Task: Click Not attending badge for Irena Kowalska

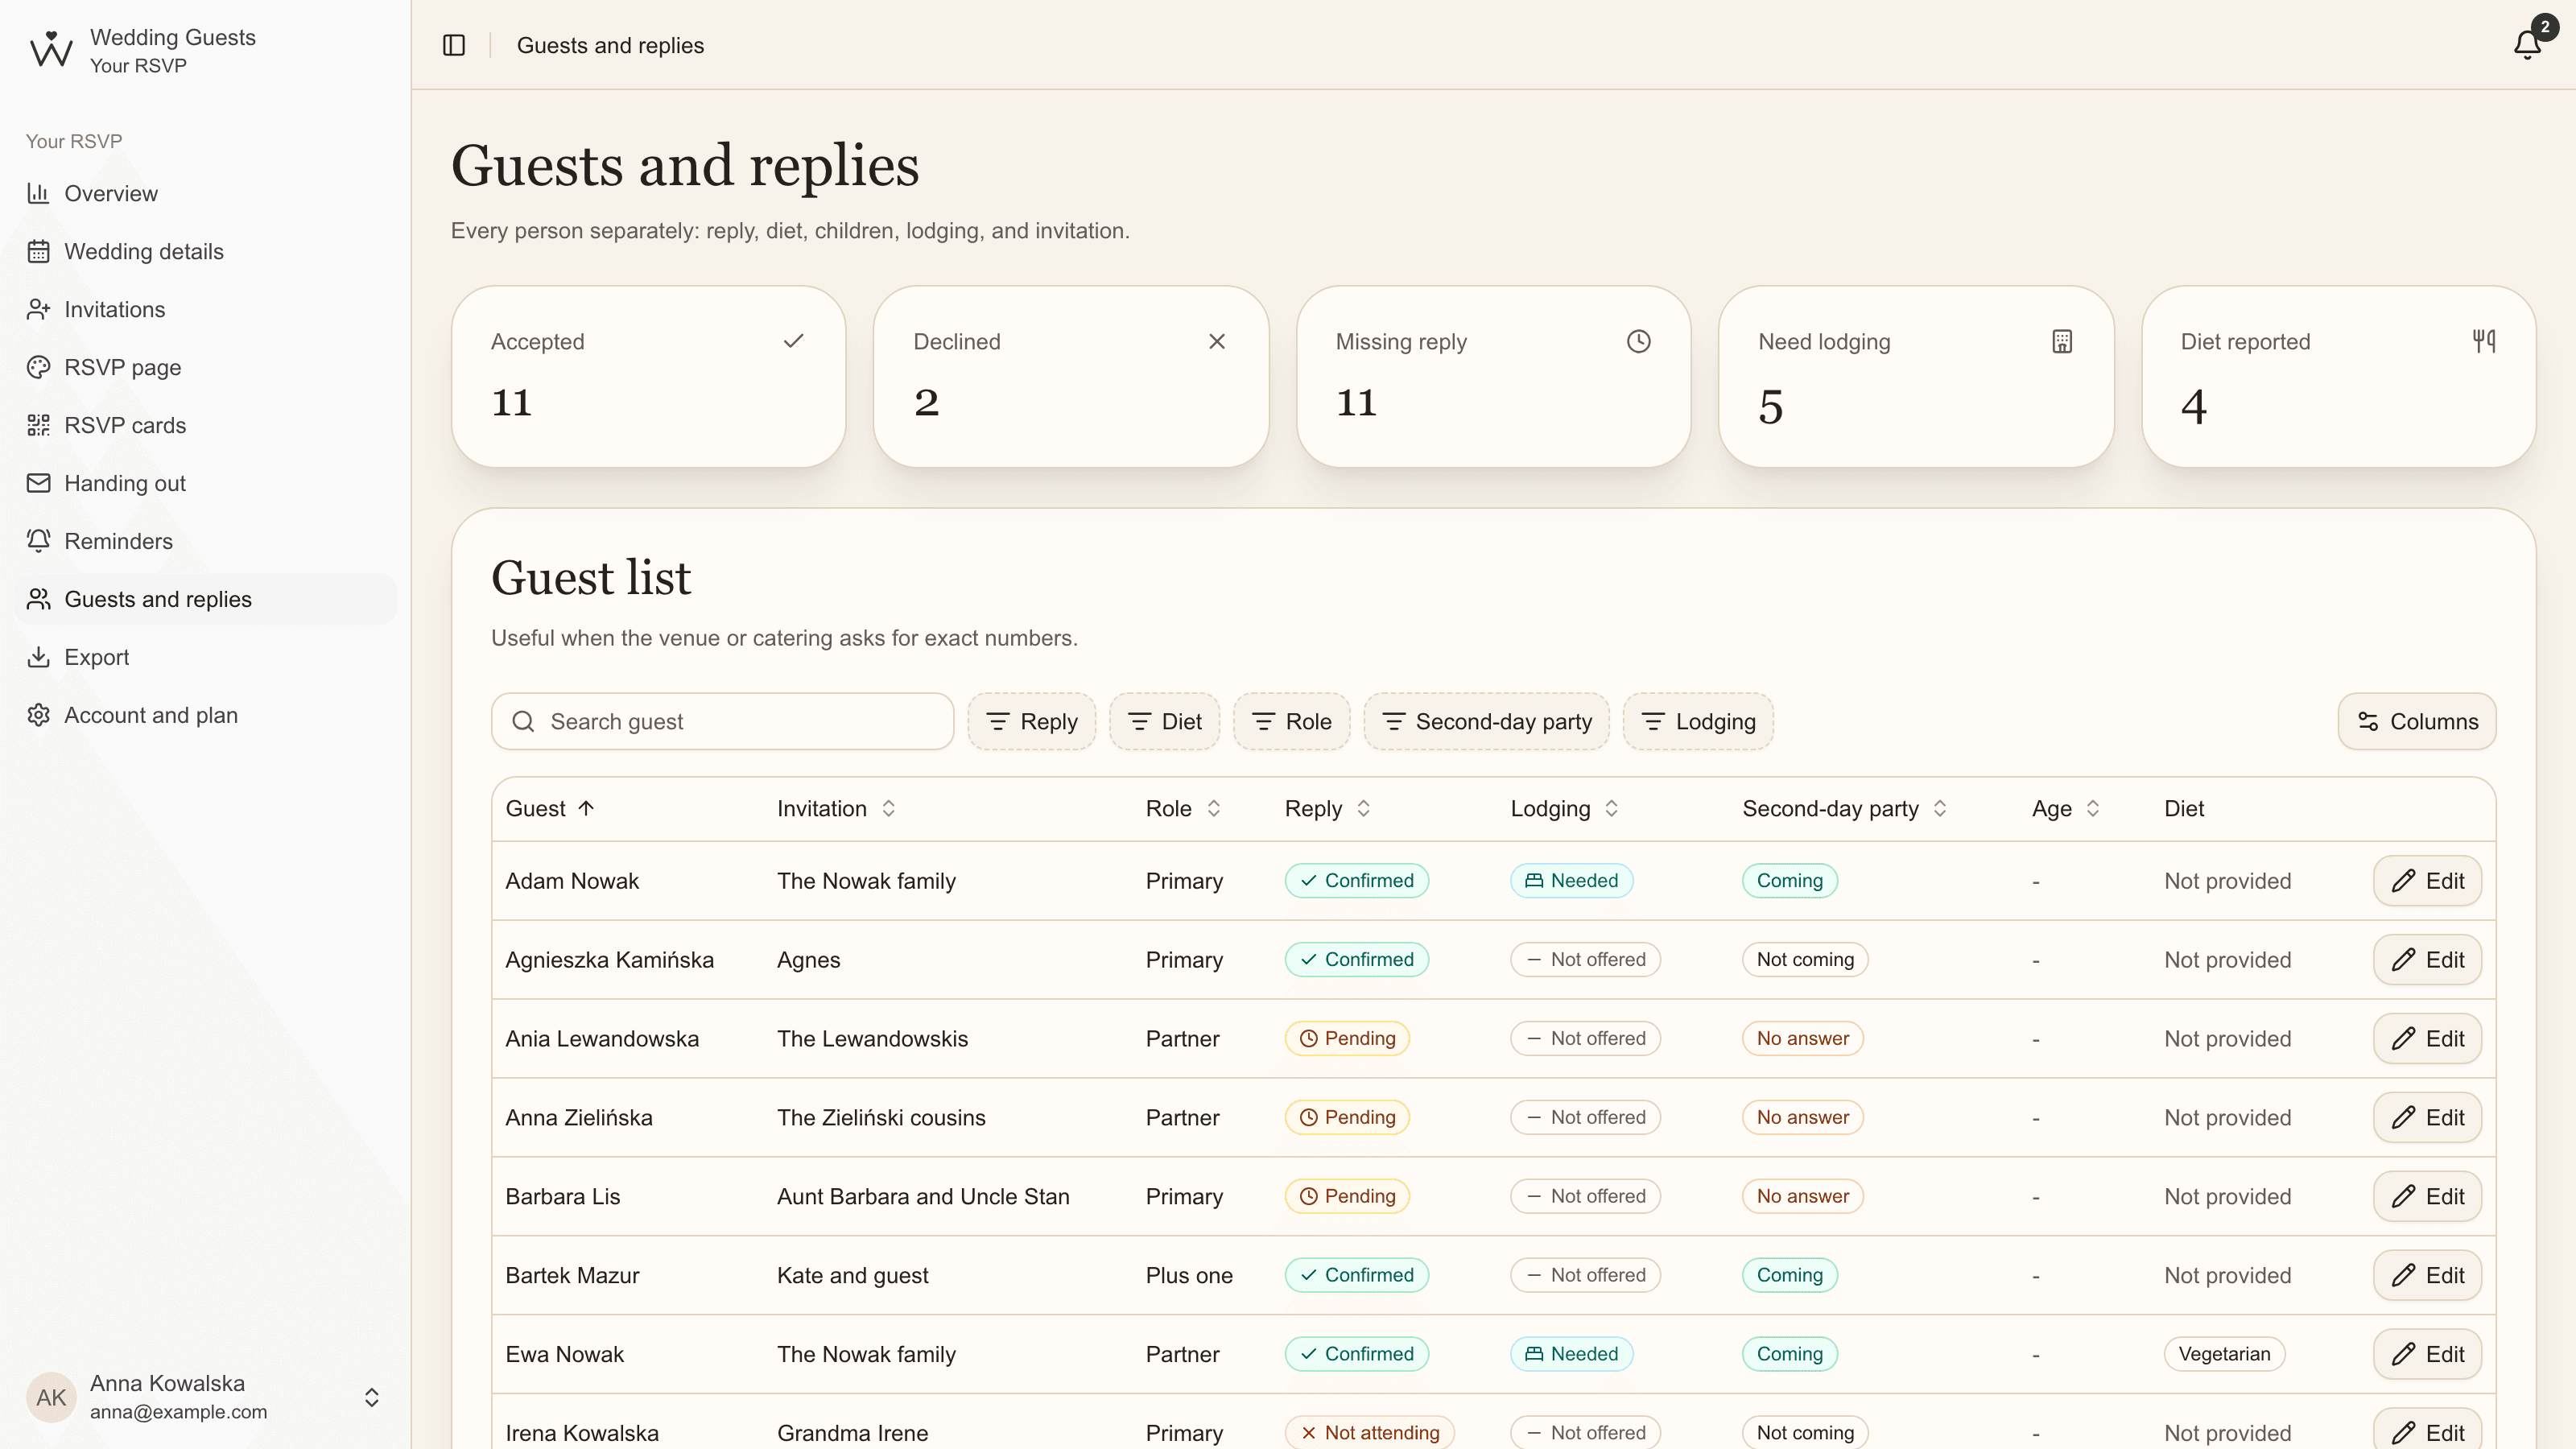Action: [x=1369, y=1432]
